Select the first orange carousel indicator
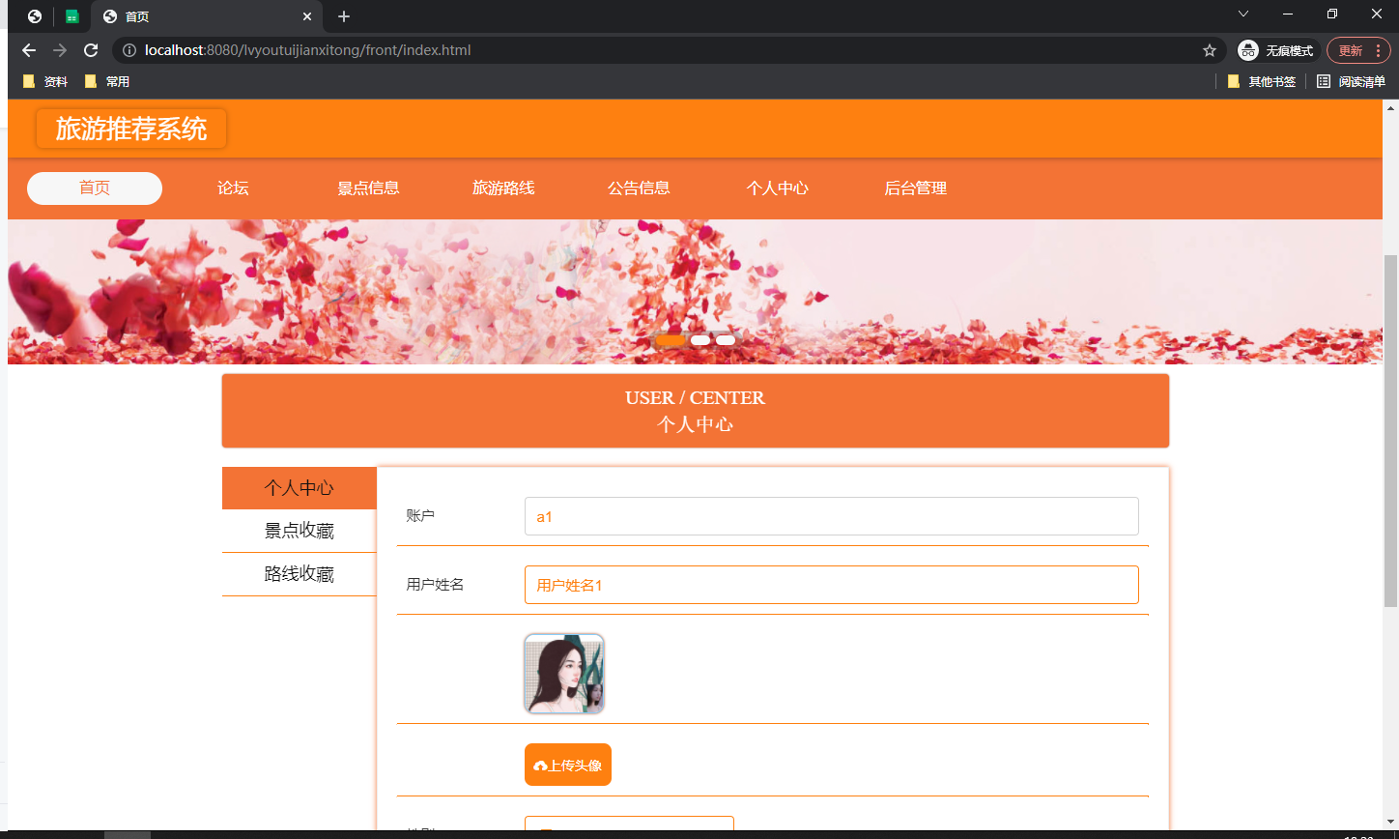 [671, 340]
